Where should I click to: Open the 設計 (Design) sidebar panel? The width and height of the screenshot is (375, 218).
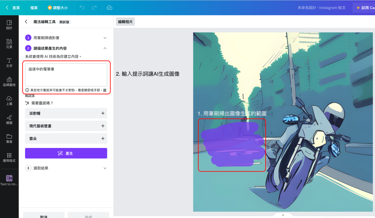coord(9,25)
